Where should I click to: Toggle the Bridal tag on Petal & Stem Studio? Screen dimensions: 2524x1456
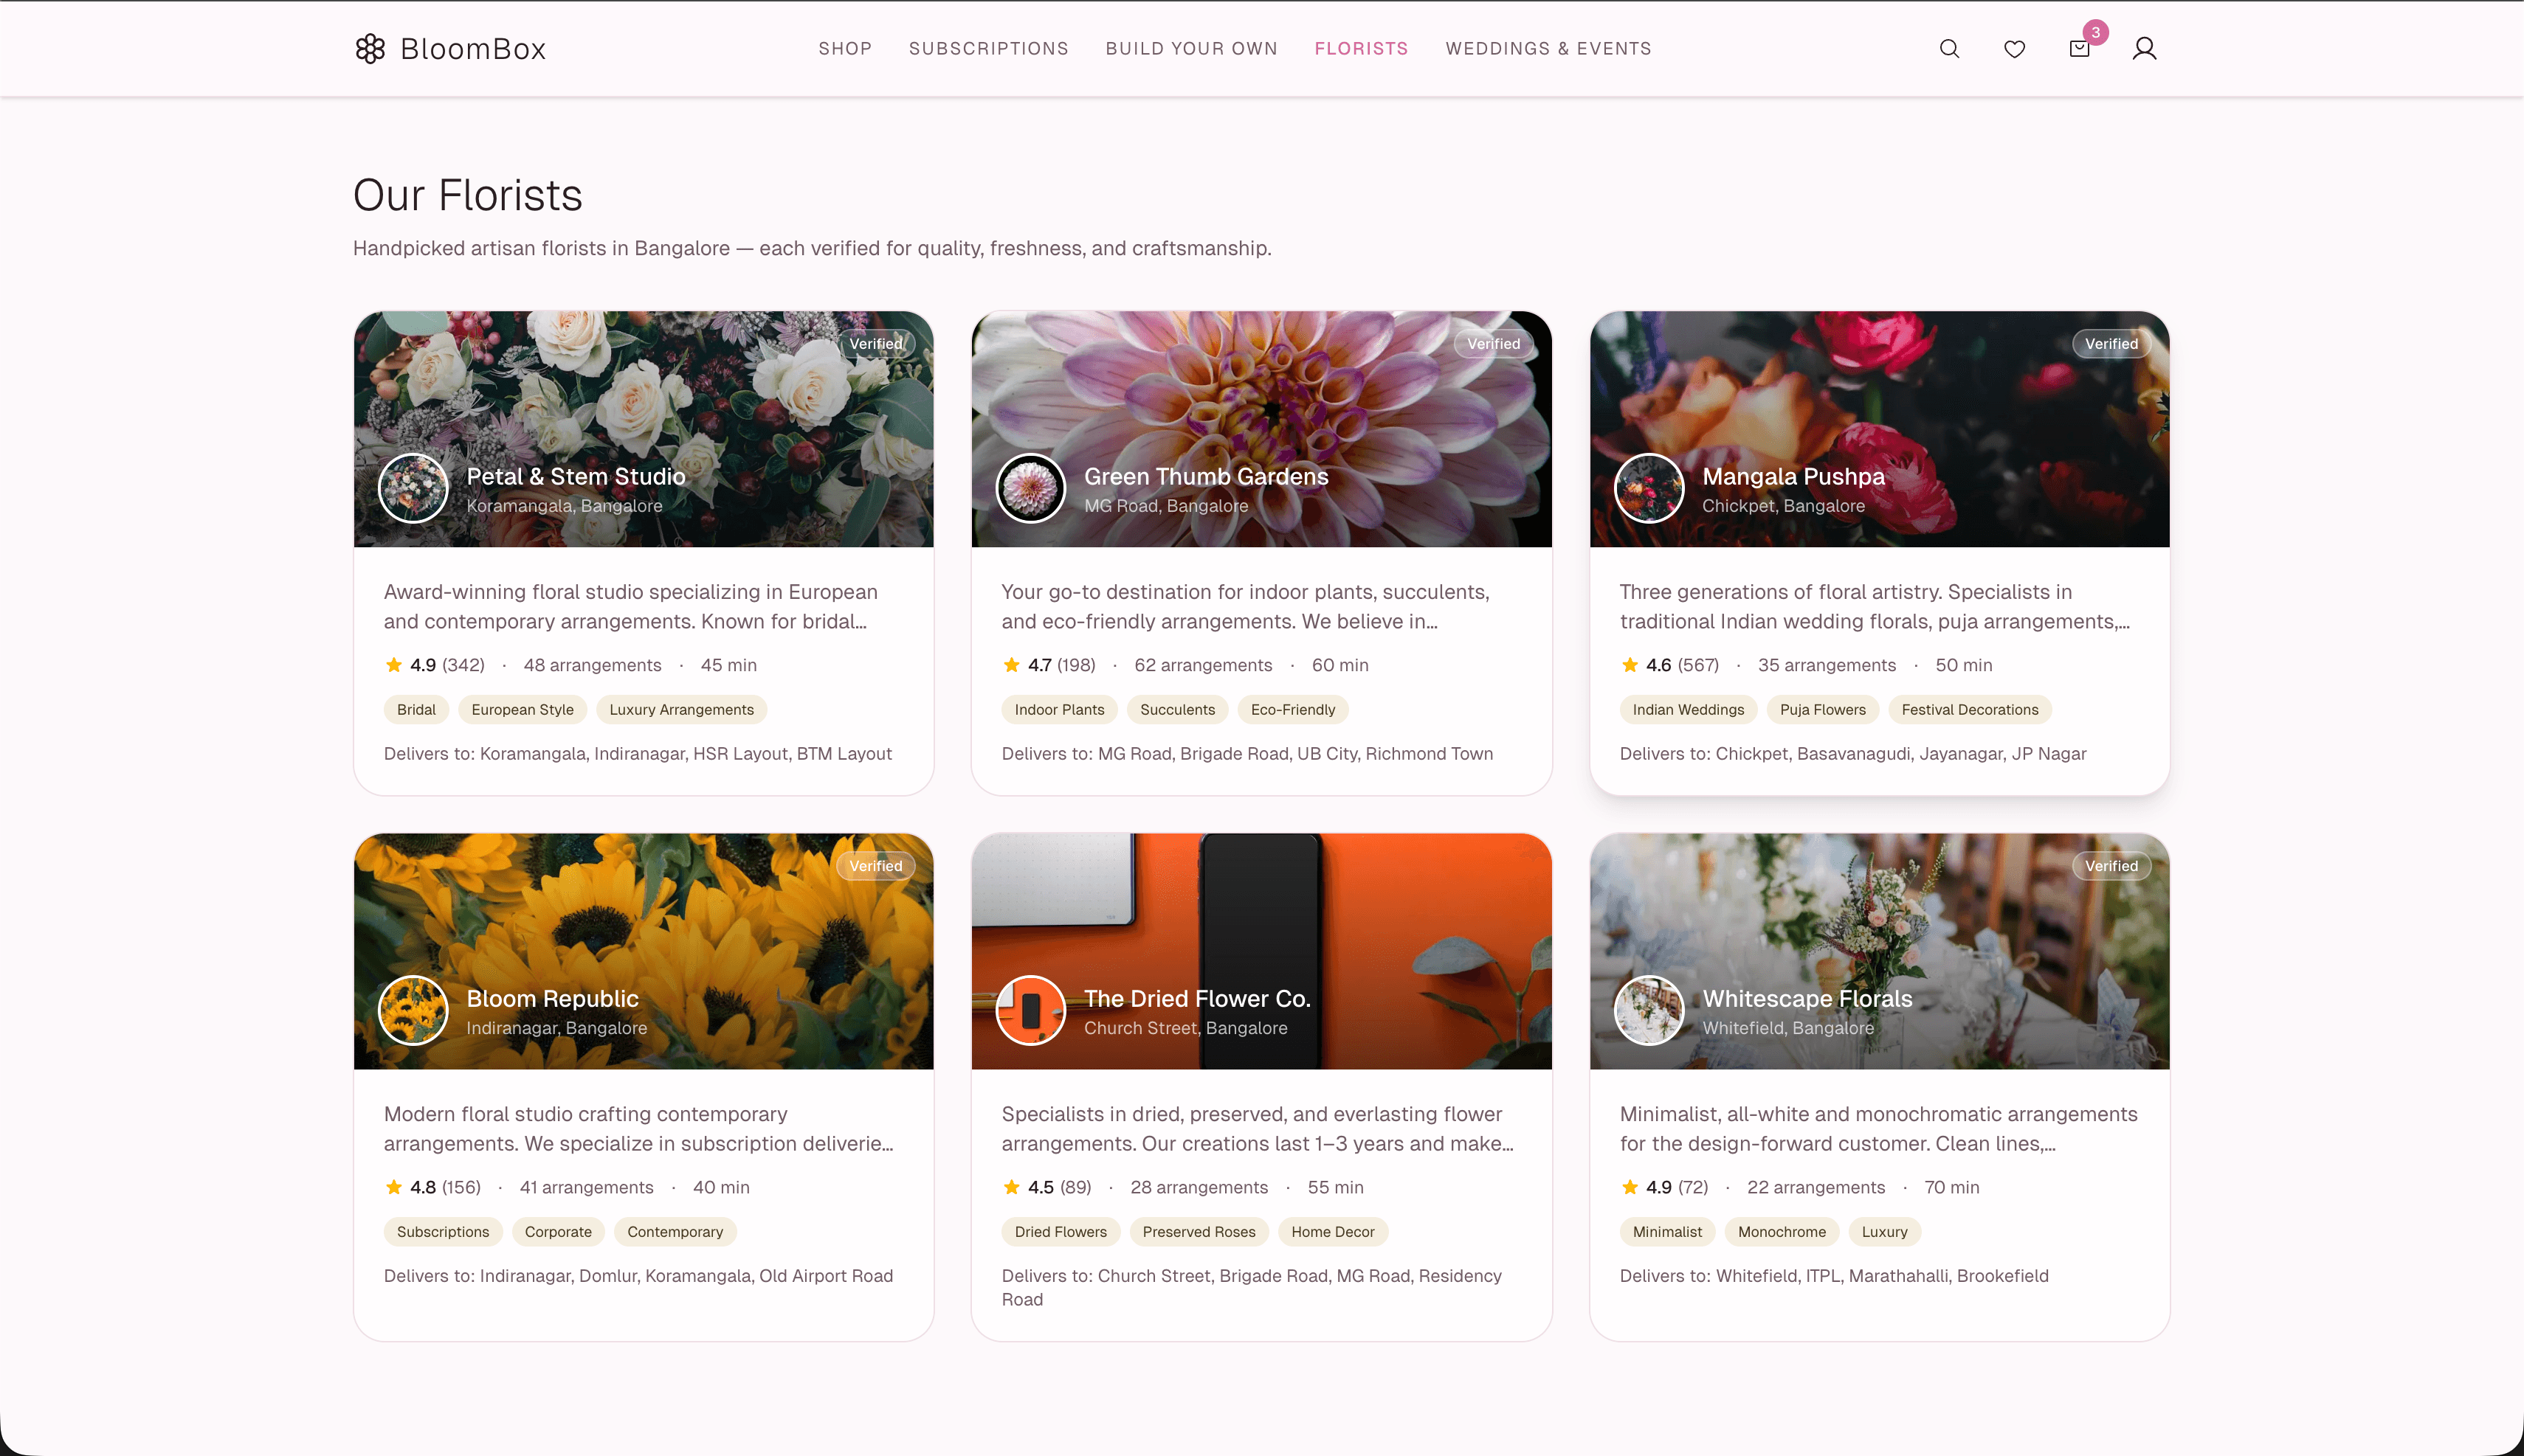tap(416, 709)
